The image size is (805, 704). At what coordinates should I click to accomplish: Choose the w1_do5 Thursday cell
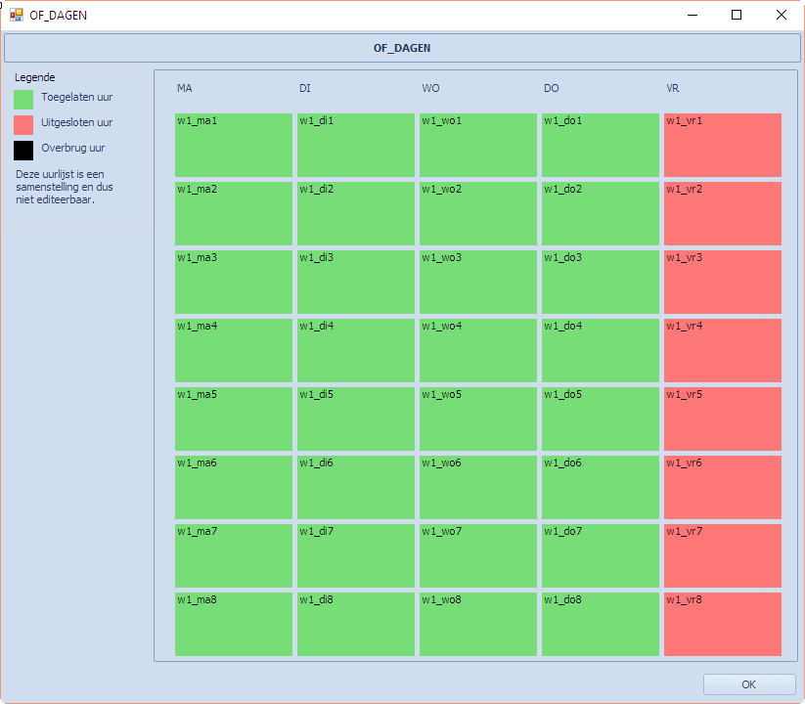(x=601, y=418)
